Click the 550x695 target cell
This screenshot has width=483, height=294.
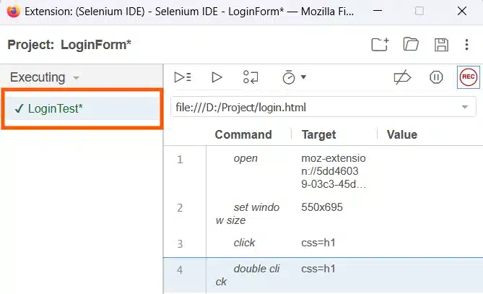click(x=322, y=207)
